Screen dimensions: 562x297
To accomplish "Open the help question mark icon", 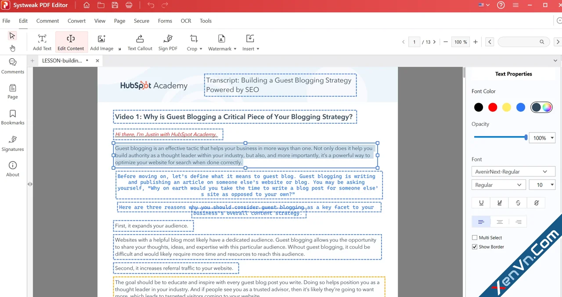I will pos(501,5).
